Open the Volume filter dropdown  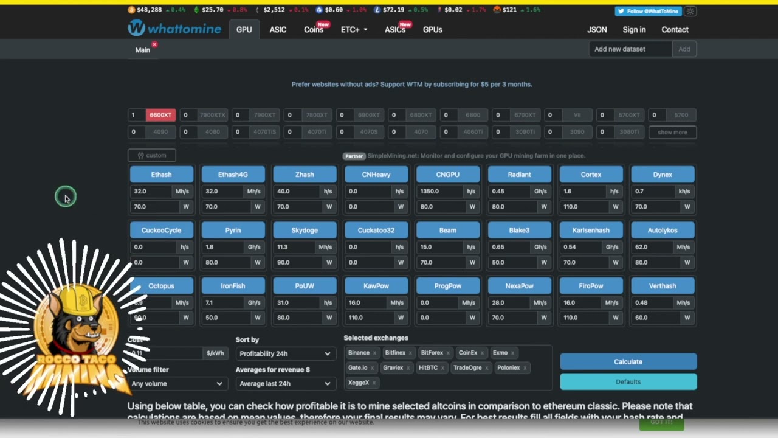point(177,383)
